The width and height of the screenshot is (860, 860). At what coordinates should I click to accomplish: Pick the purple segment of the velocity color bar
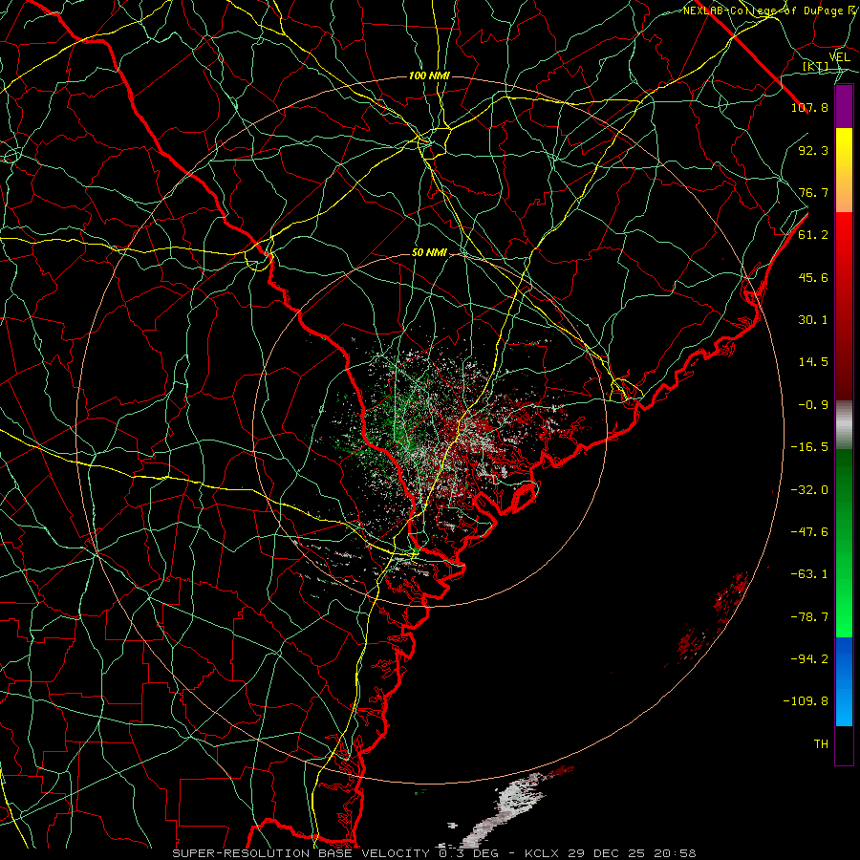coord(844,106)
